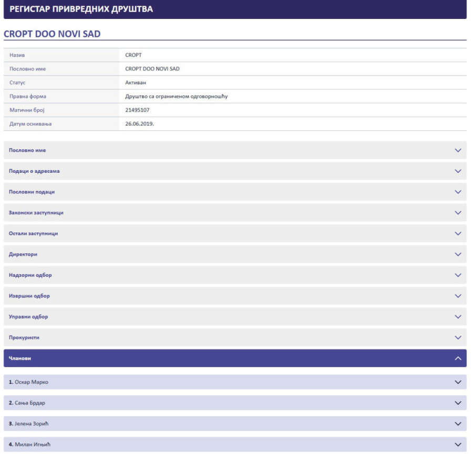Click the up-chevron icon on Чланови header
This screenshot has width=473, height=457.
tap(458, 358)
